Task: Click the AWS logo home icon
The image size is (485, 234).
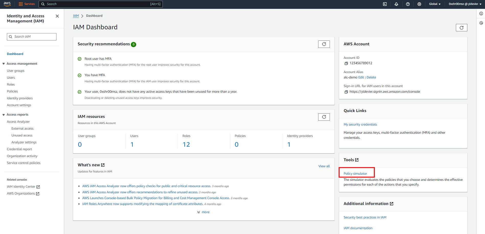Action: click(x=7, y=4)
